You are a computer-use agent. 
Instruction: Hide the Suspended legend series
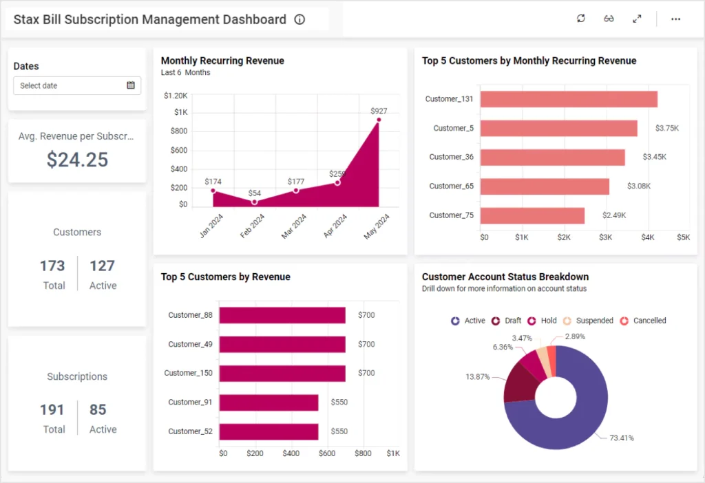(587, 321)
